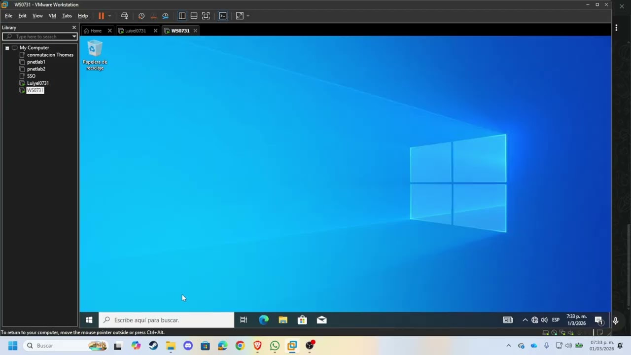Click the news and interests icon in guest taskbar
Image resolution: width=631 pixels, height=355 pixels.
coord(508,320)
